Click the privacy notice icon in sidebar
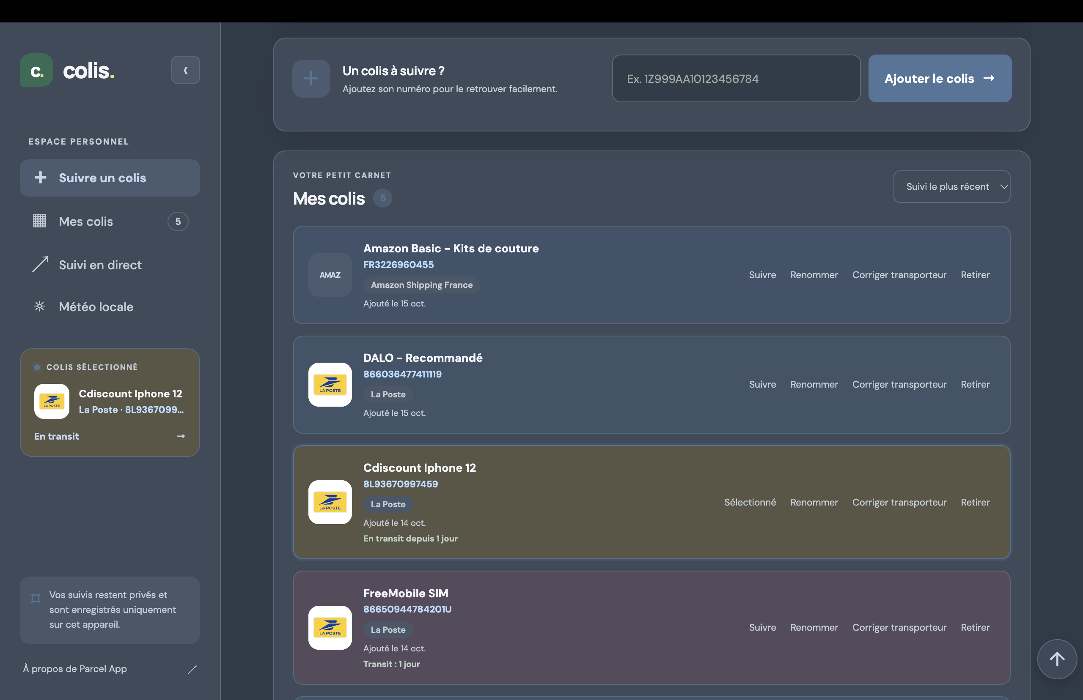This screenshot has height=700, width=1083. point(36,598)
